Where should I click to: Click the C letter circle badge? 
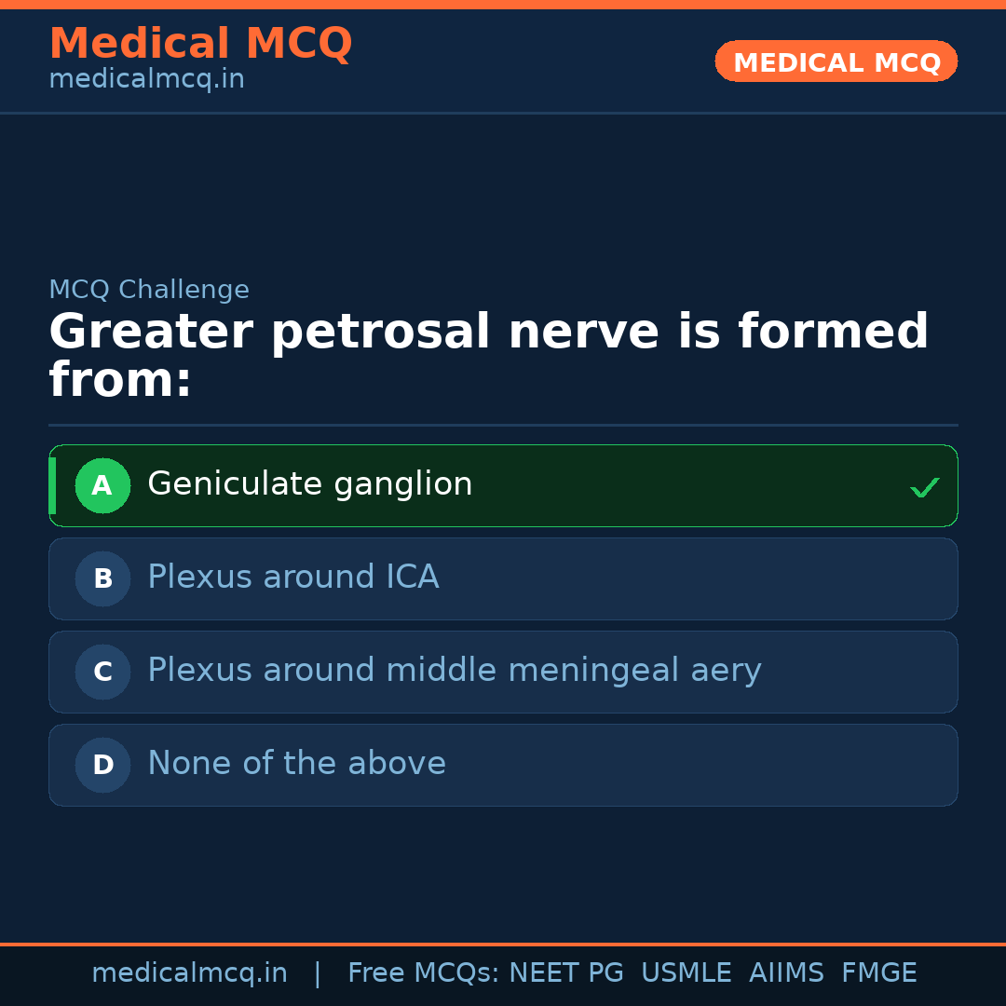(102, 672)
